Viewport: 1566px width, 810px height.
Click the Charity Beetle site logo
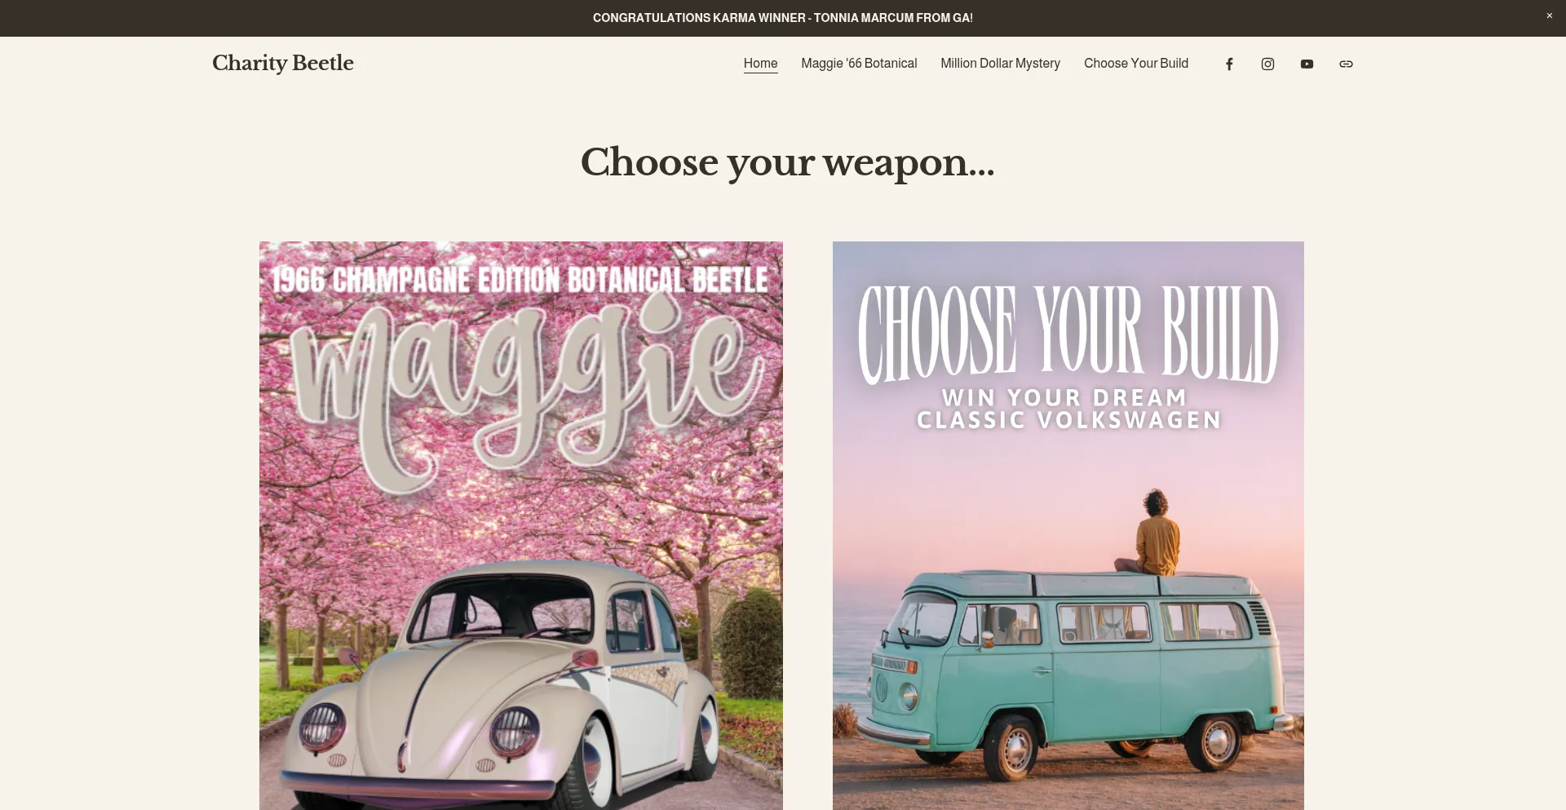coord(282,64)
